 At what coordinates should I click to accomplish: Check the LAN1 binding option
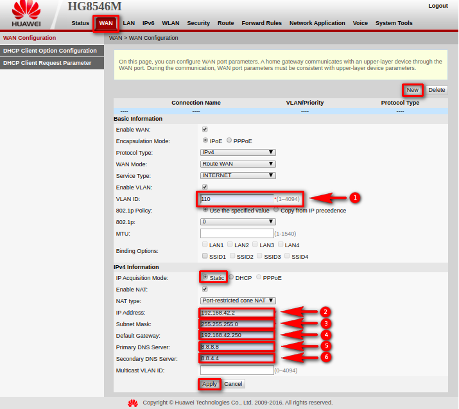pos(204,245)
